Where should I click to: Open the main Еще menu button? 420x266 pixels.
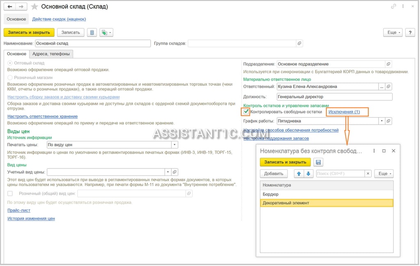(393, 32)
